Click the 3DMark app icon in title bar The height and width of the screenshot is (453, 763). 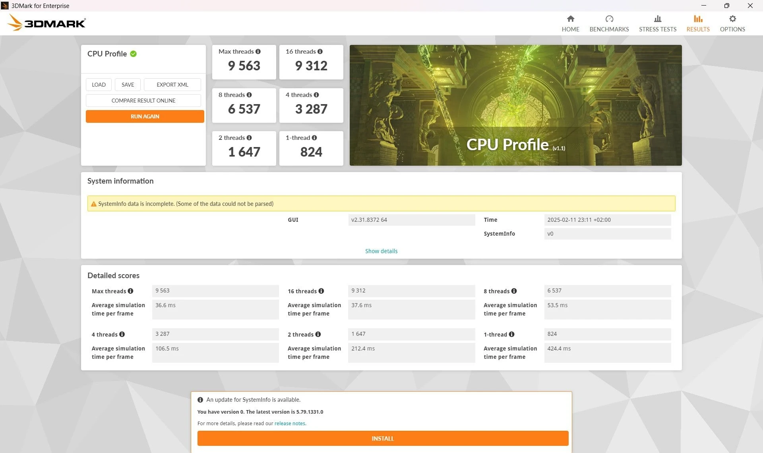[x=5, y=6]
